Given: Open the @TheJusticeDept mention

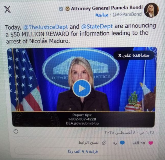Looking at the screenshot, I should pyautogui.click(x=45, y=27).
